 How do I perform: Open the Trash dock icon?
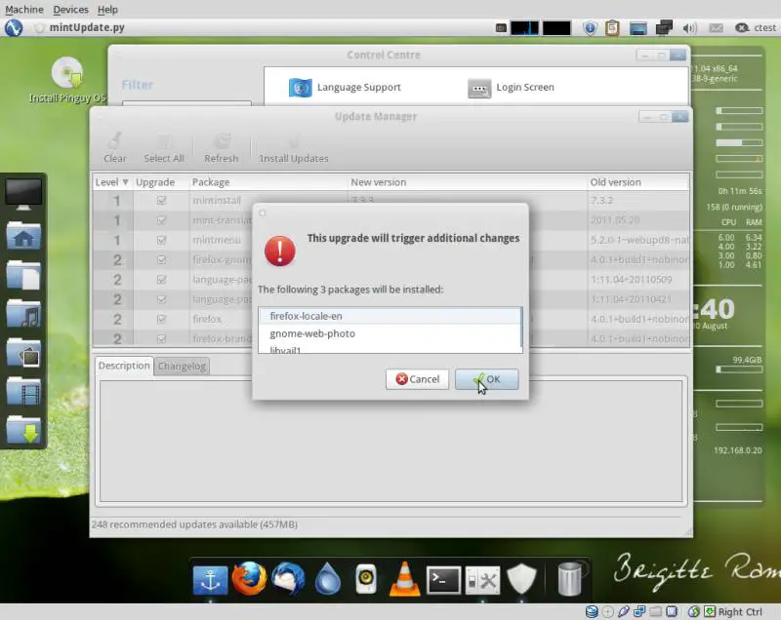point(570,579)
